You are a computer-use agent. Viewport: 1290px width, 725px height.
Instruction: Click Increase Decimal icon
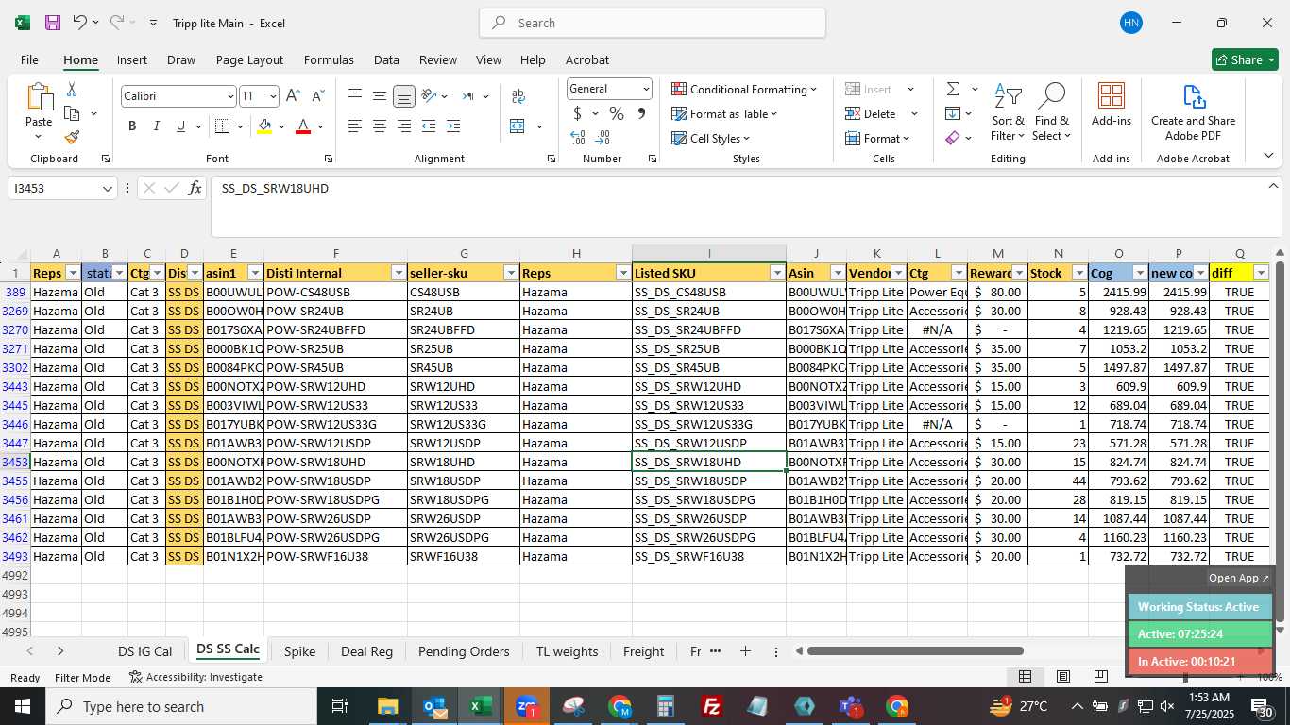click(578, 138)
